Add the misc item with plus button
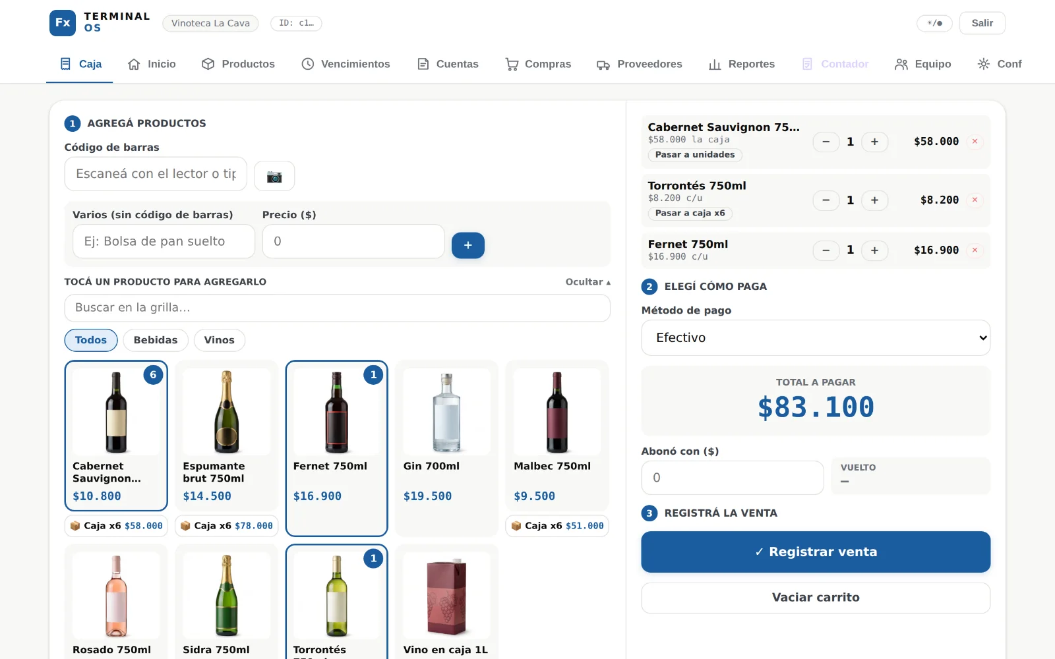This screenshot has height=659, width=1055. 468,245
